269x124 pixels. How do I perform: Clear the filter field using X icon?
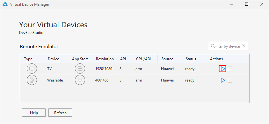point(244,46)
